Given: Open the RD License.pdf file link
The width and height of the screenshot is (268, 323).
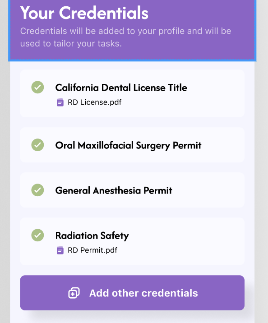Looking at the screenshot, I should click(95, 102).
